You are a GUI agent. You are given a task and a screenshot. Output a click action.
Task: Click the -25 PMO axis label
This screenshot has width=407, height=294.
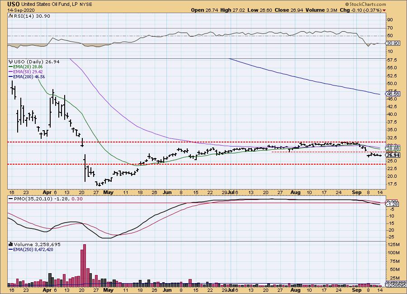pyautogui.click(x=391, y=237)
